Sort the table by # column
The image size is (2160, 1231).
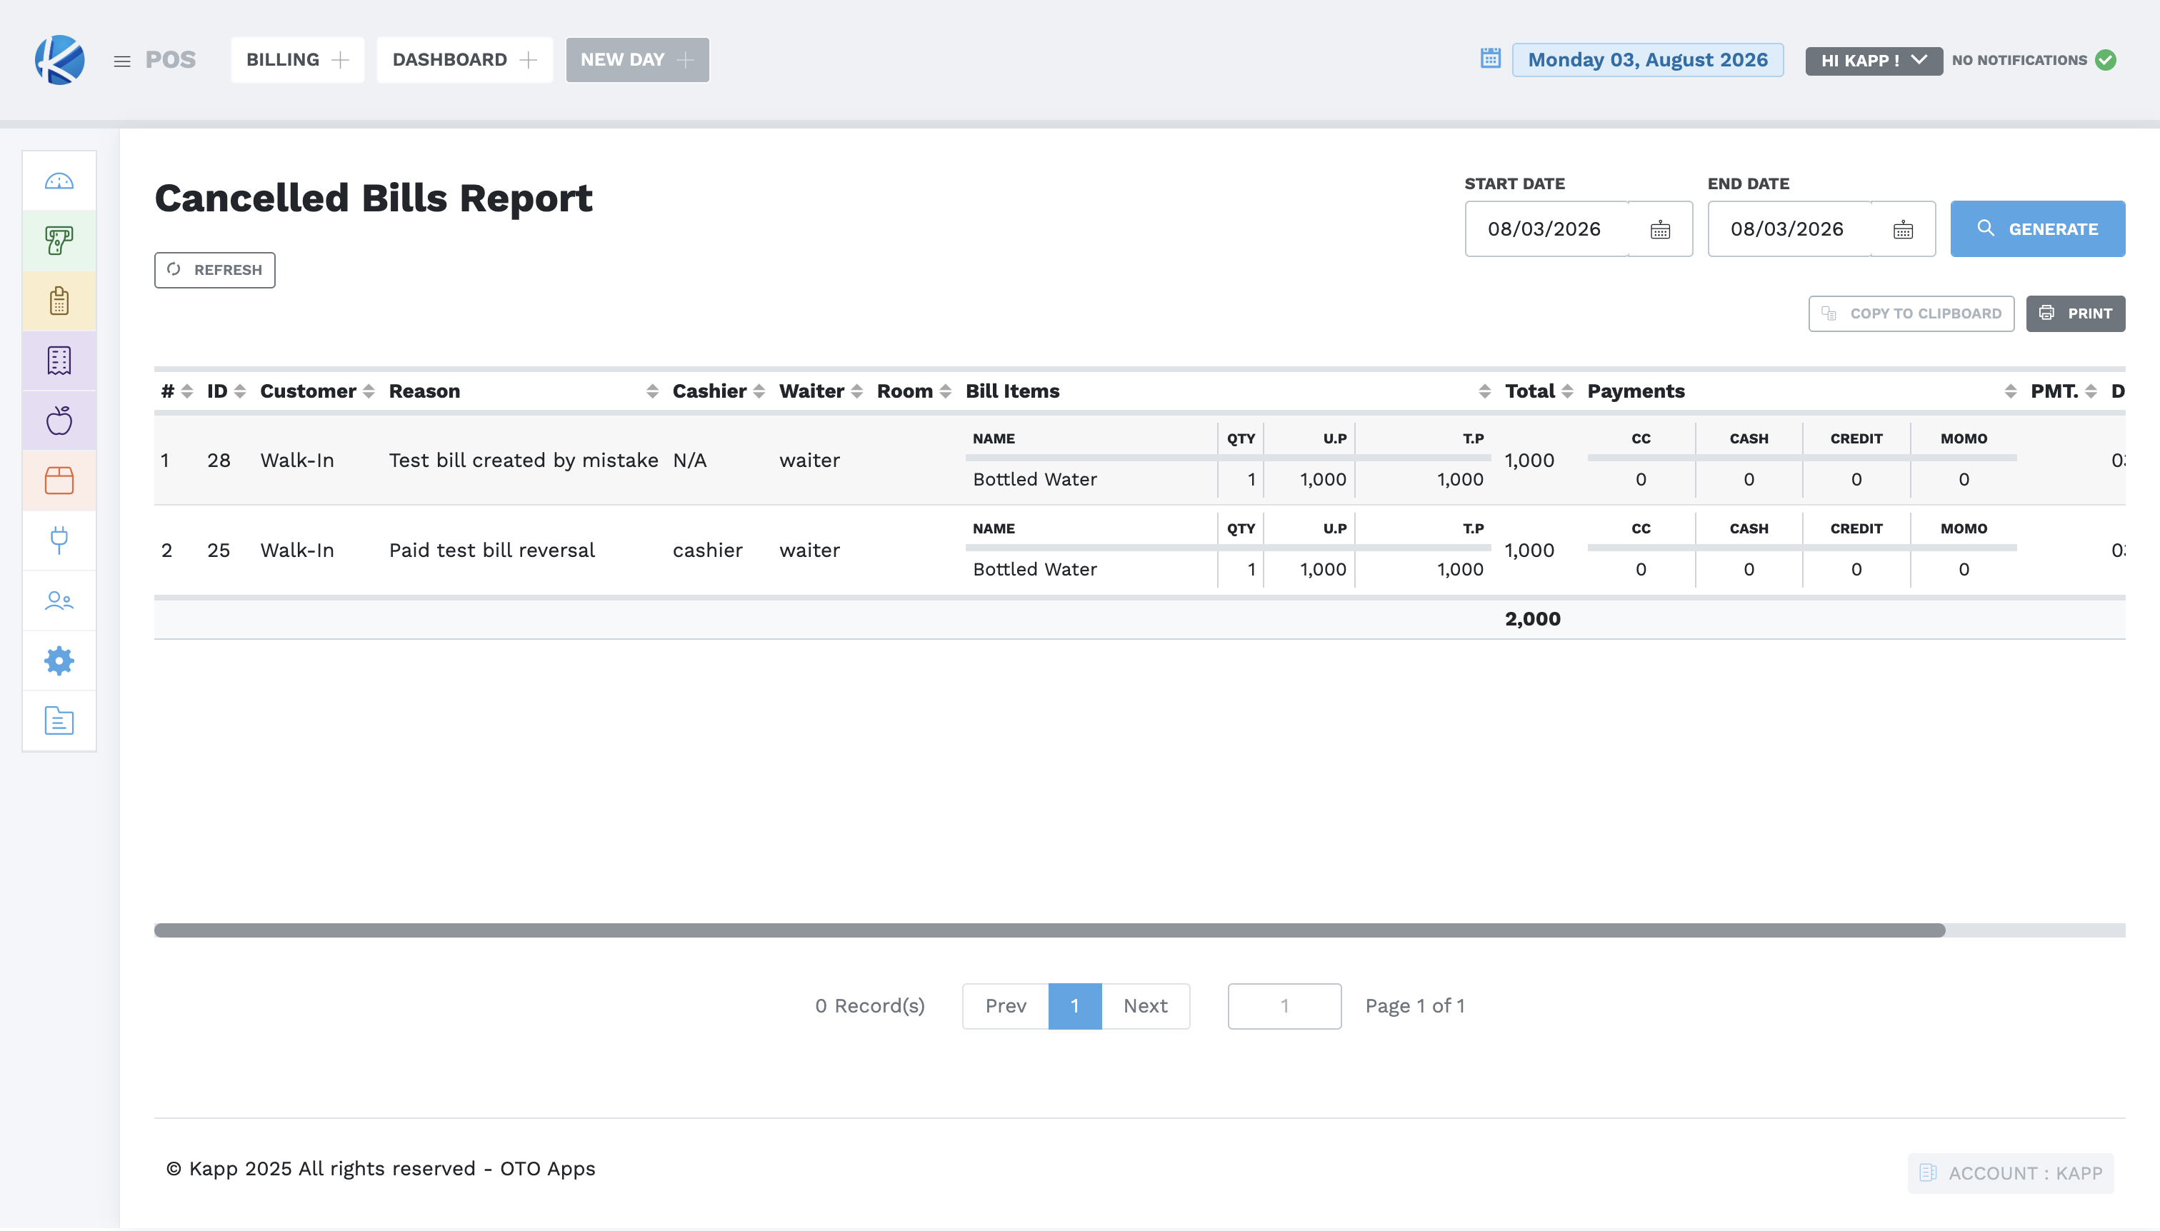click(x=187, y=391)
